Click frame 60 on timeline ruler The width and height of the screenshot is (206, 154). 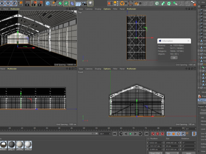pyautogui.click(x=109, y=128)
